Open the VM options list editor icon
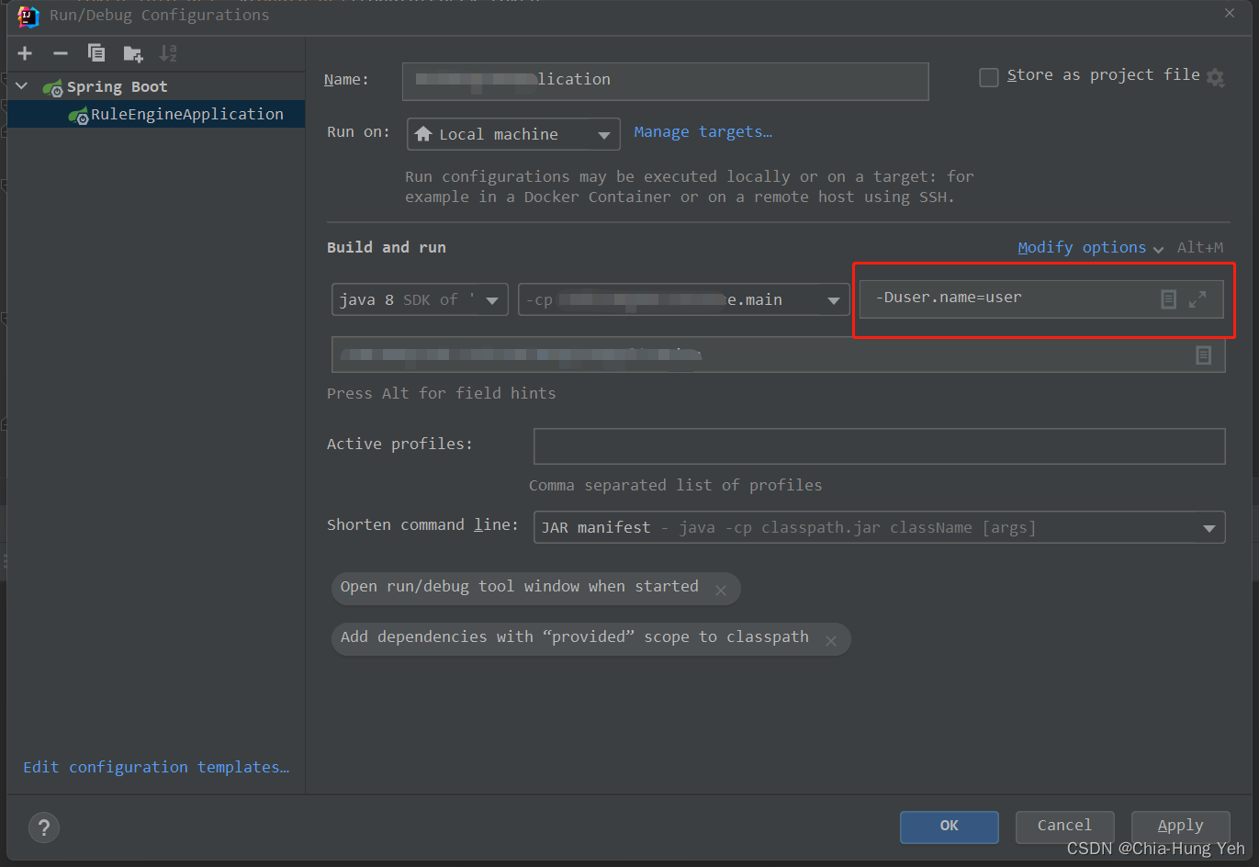Viewport: 1259px width, 867px height. (x=1168, y=298)
